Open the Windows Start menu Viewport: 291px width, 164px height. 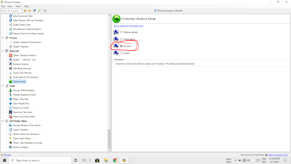(5, 160)
